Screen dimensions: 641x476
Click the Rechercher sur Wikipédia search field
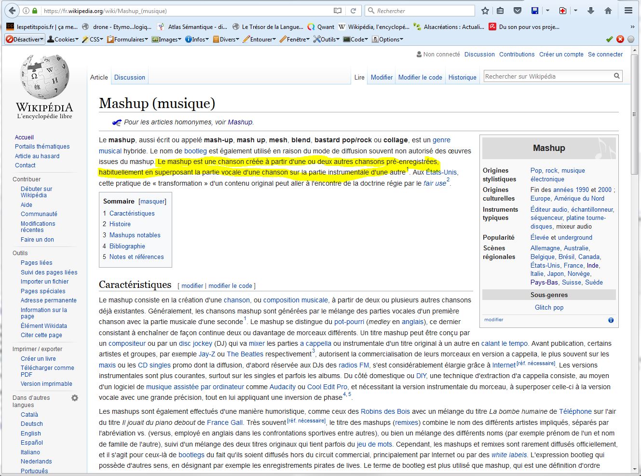coord(547,76)
